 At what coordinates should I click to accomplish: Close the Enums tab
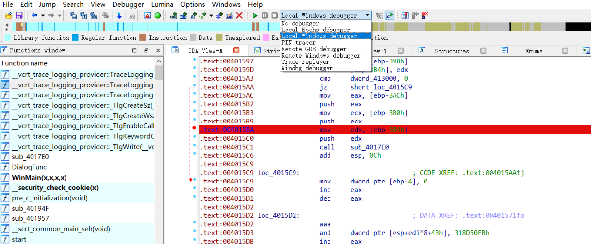[565, 50]
